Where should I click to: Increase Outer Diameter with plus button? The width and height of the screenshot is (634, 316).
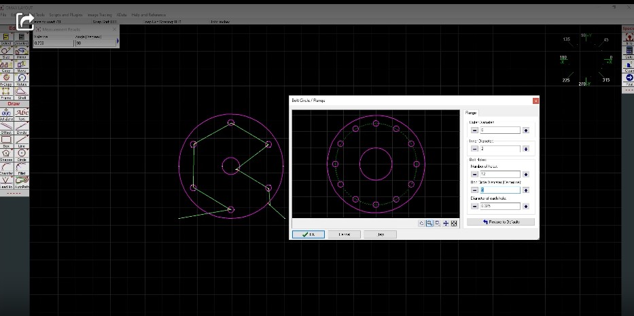pos(526,130)
